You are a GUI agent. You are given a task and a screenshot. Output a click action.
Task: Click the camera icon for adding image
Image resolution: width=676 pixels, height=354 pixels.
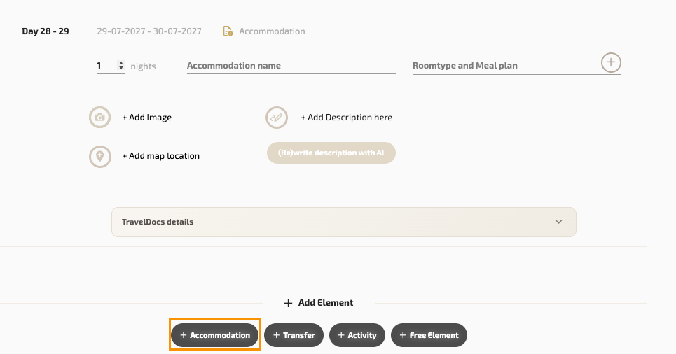100,118
